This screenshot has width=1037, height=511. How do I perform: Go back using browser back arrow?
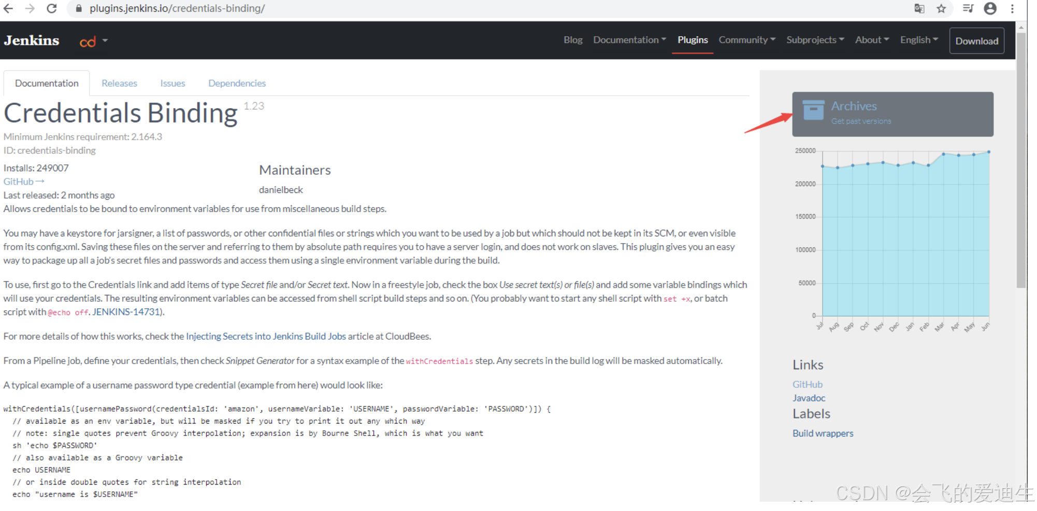9,8
